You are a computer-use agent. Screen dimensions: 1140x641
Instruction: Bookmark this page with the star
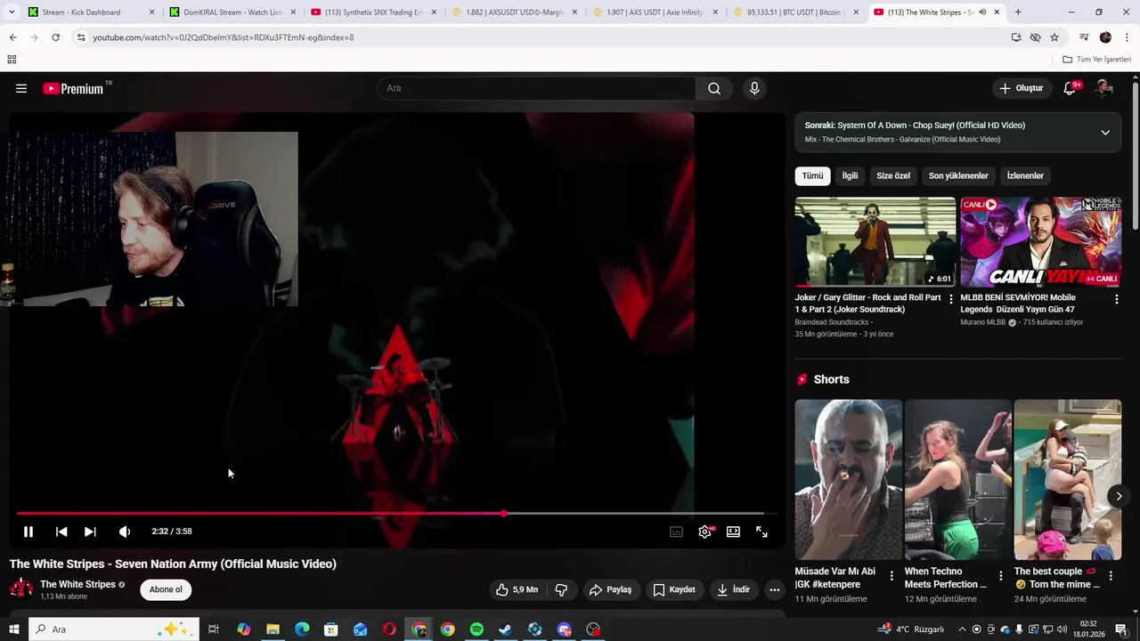1054,37
